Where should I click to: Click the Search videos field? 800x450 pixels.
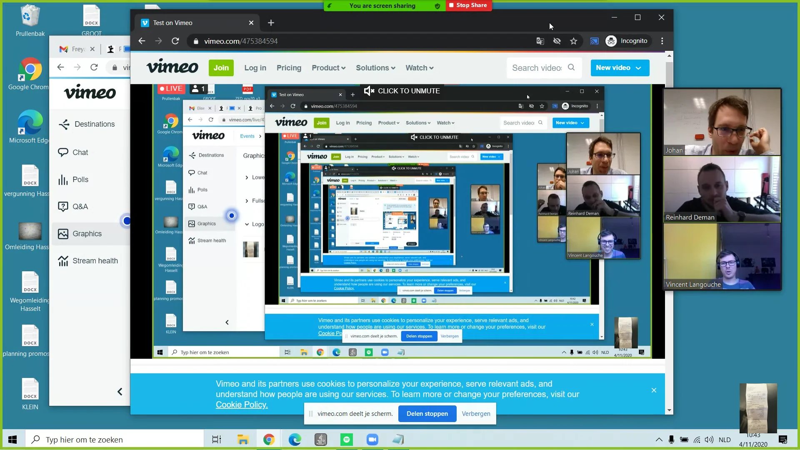[543, 68]
